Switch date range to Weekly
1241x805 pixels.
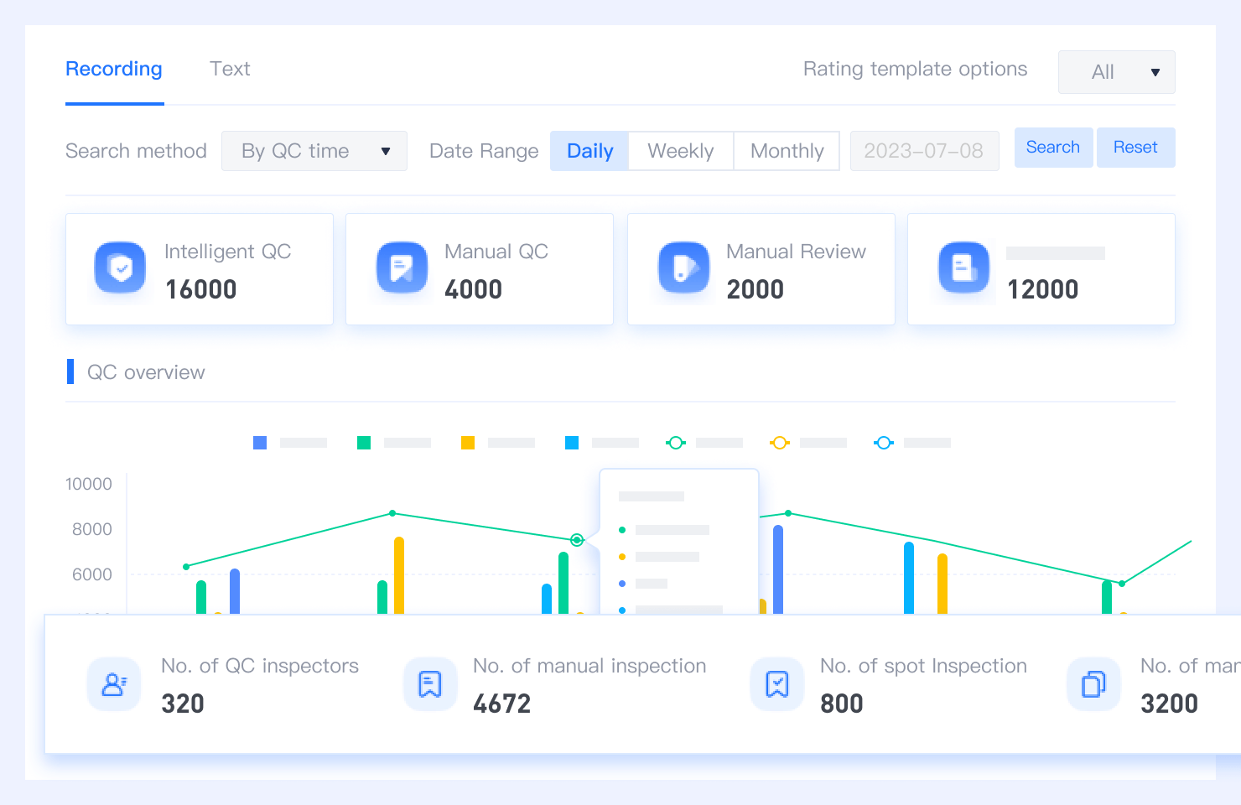[x=680, y=151]
